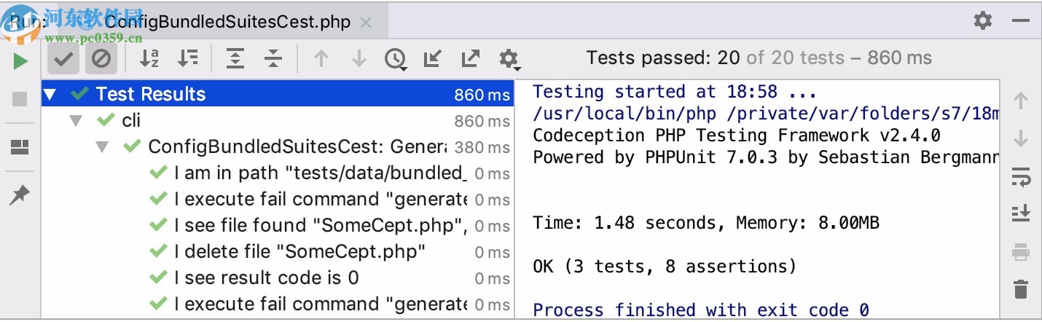Image resolution: width=1042 pixels, height=322 pixels.
Task: Select 'I see file found "SomeCept.php"' step
Action: click(x=278, y=225)
